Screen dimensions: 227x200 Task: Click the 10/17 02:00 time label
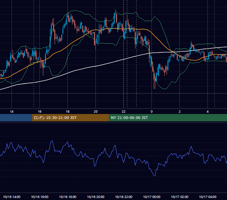[180, 197]
